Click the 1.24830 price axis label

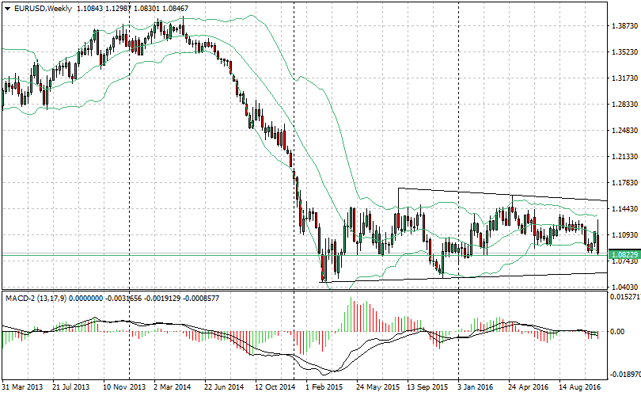(624, 131)
